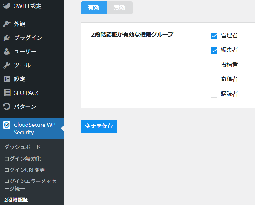Enable 2-step auth for 投稿者

[x=214, y=65]
